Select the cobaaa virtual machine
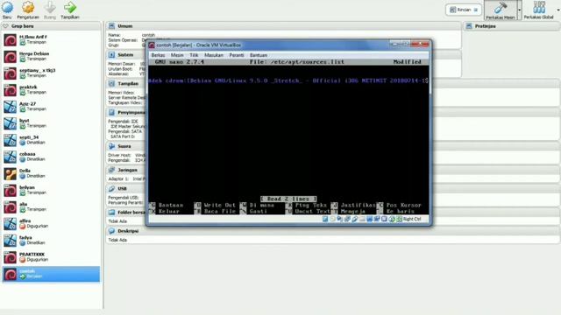 pyautogui.click(x=51, y=157)
